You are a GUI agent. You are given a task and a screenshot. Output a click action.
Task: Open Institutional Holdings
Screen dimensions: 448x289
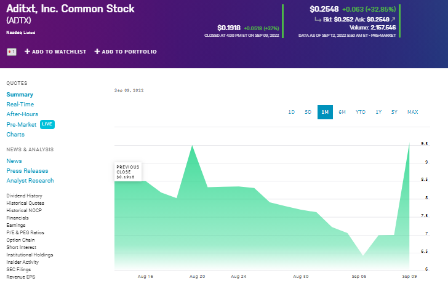[x=30, y=255]
